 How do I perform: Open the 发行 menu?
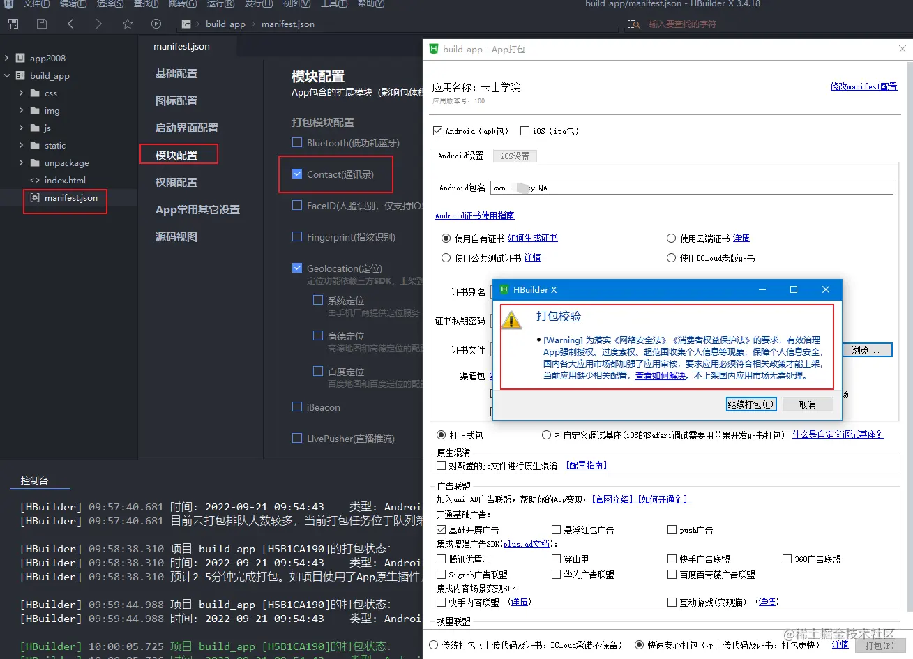259,3
